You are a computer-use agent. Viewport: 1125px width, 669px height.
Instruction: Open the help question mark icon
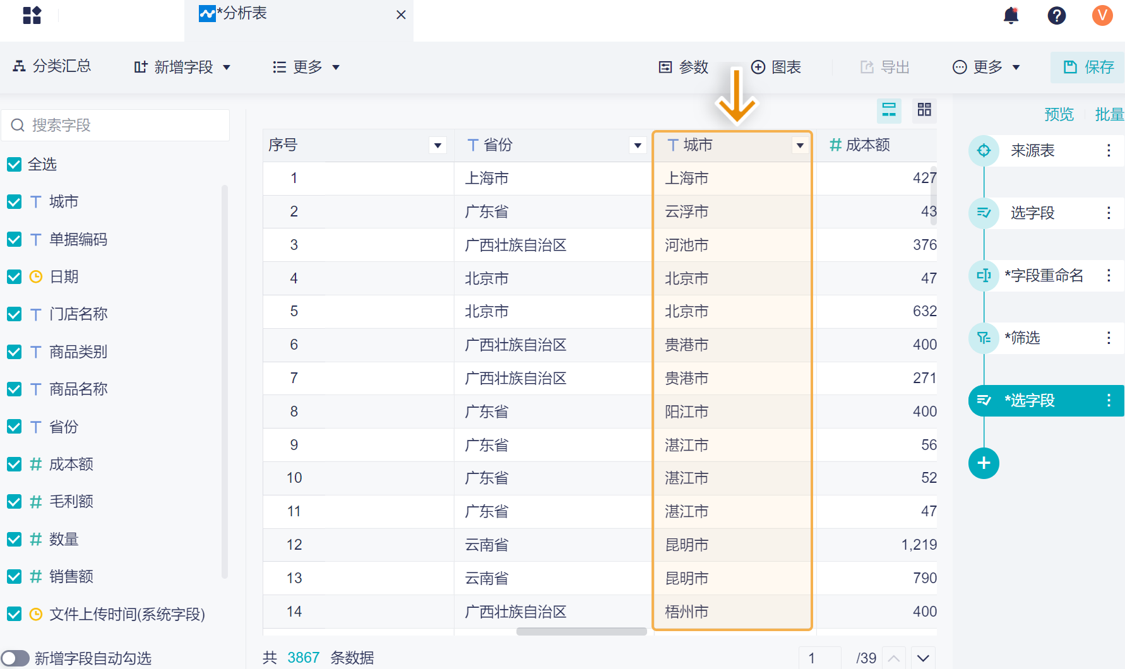(x=1056, y=15)
